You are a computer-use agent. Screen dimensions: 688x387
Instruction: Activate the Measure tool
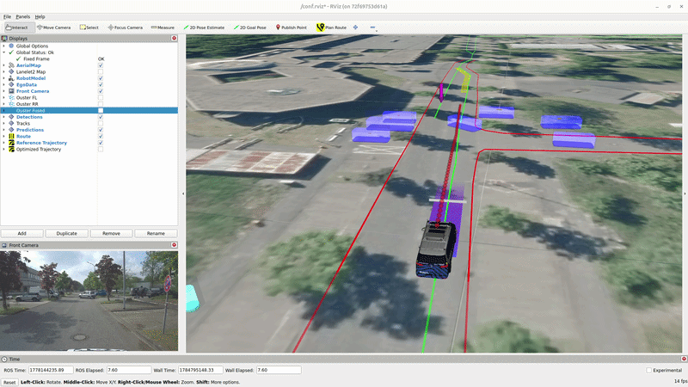click(x=163, y=28)
